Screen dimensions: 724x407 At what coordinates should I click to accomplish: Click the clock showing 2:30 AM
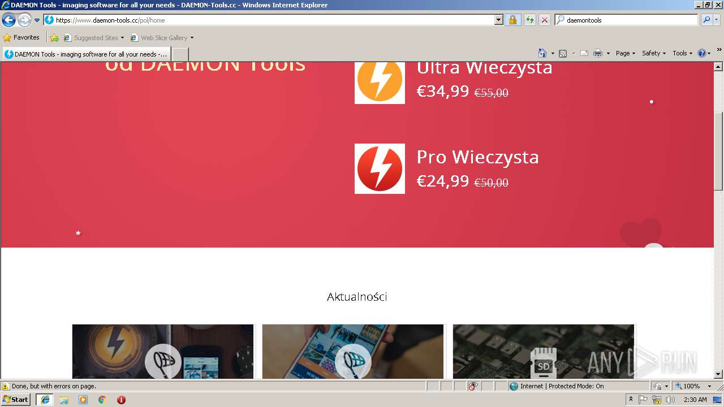coord(695,400)
